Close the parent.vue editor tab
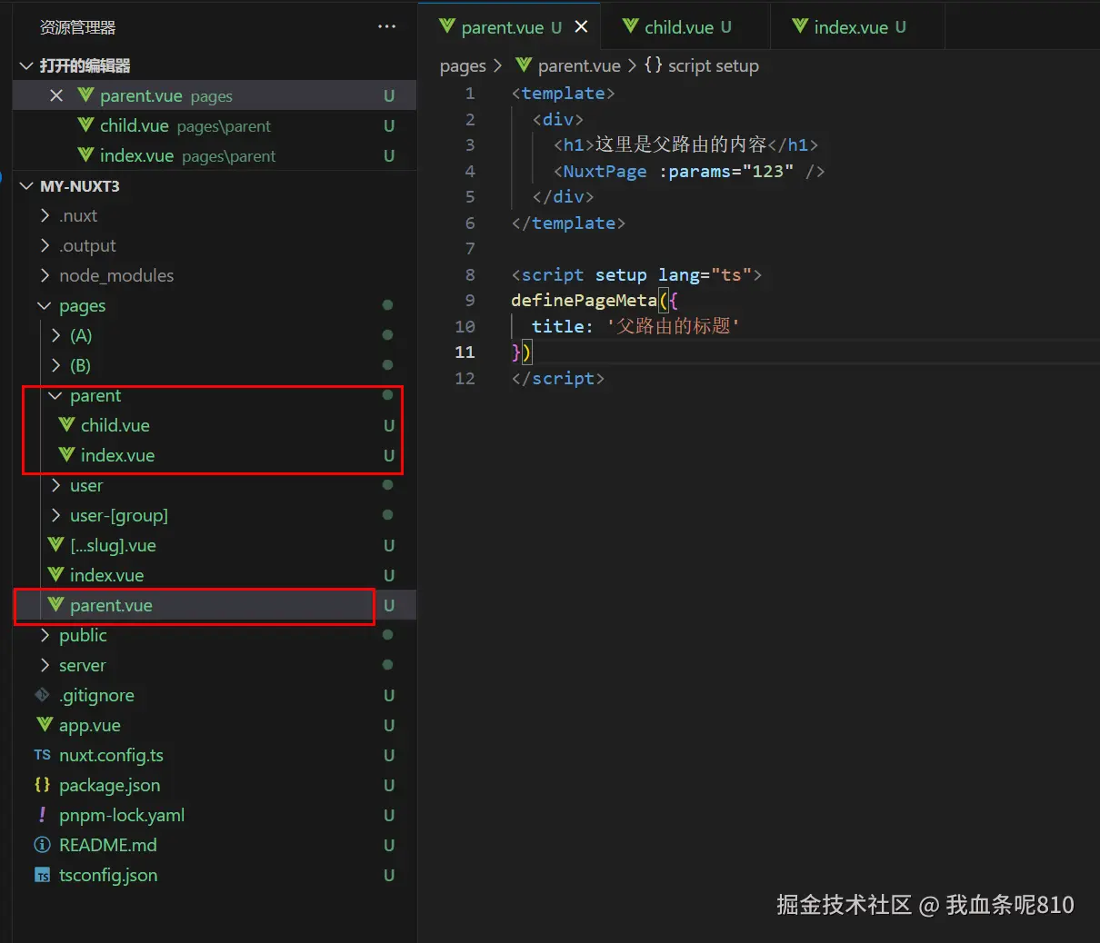 [582, 26]
